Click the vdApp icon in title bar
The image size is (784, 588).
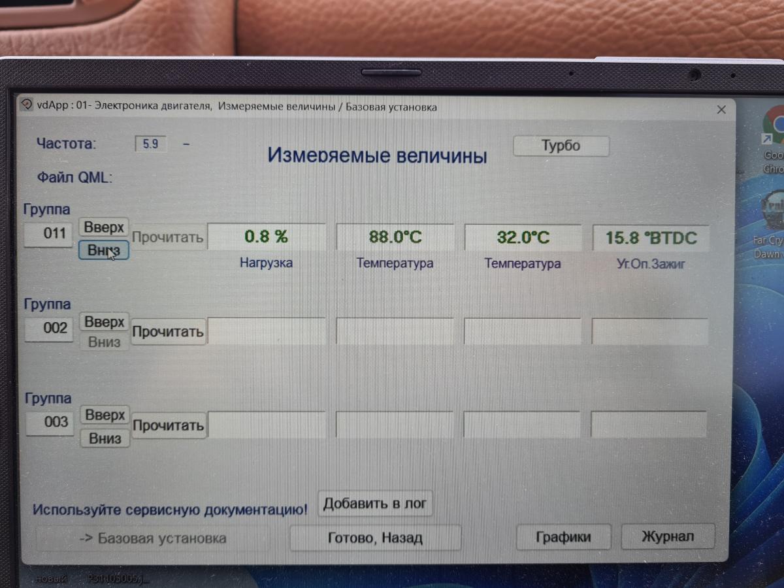point(26,106)
